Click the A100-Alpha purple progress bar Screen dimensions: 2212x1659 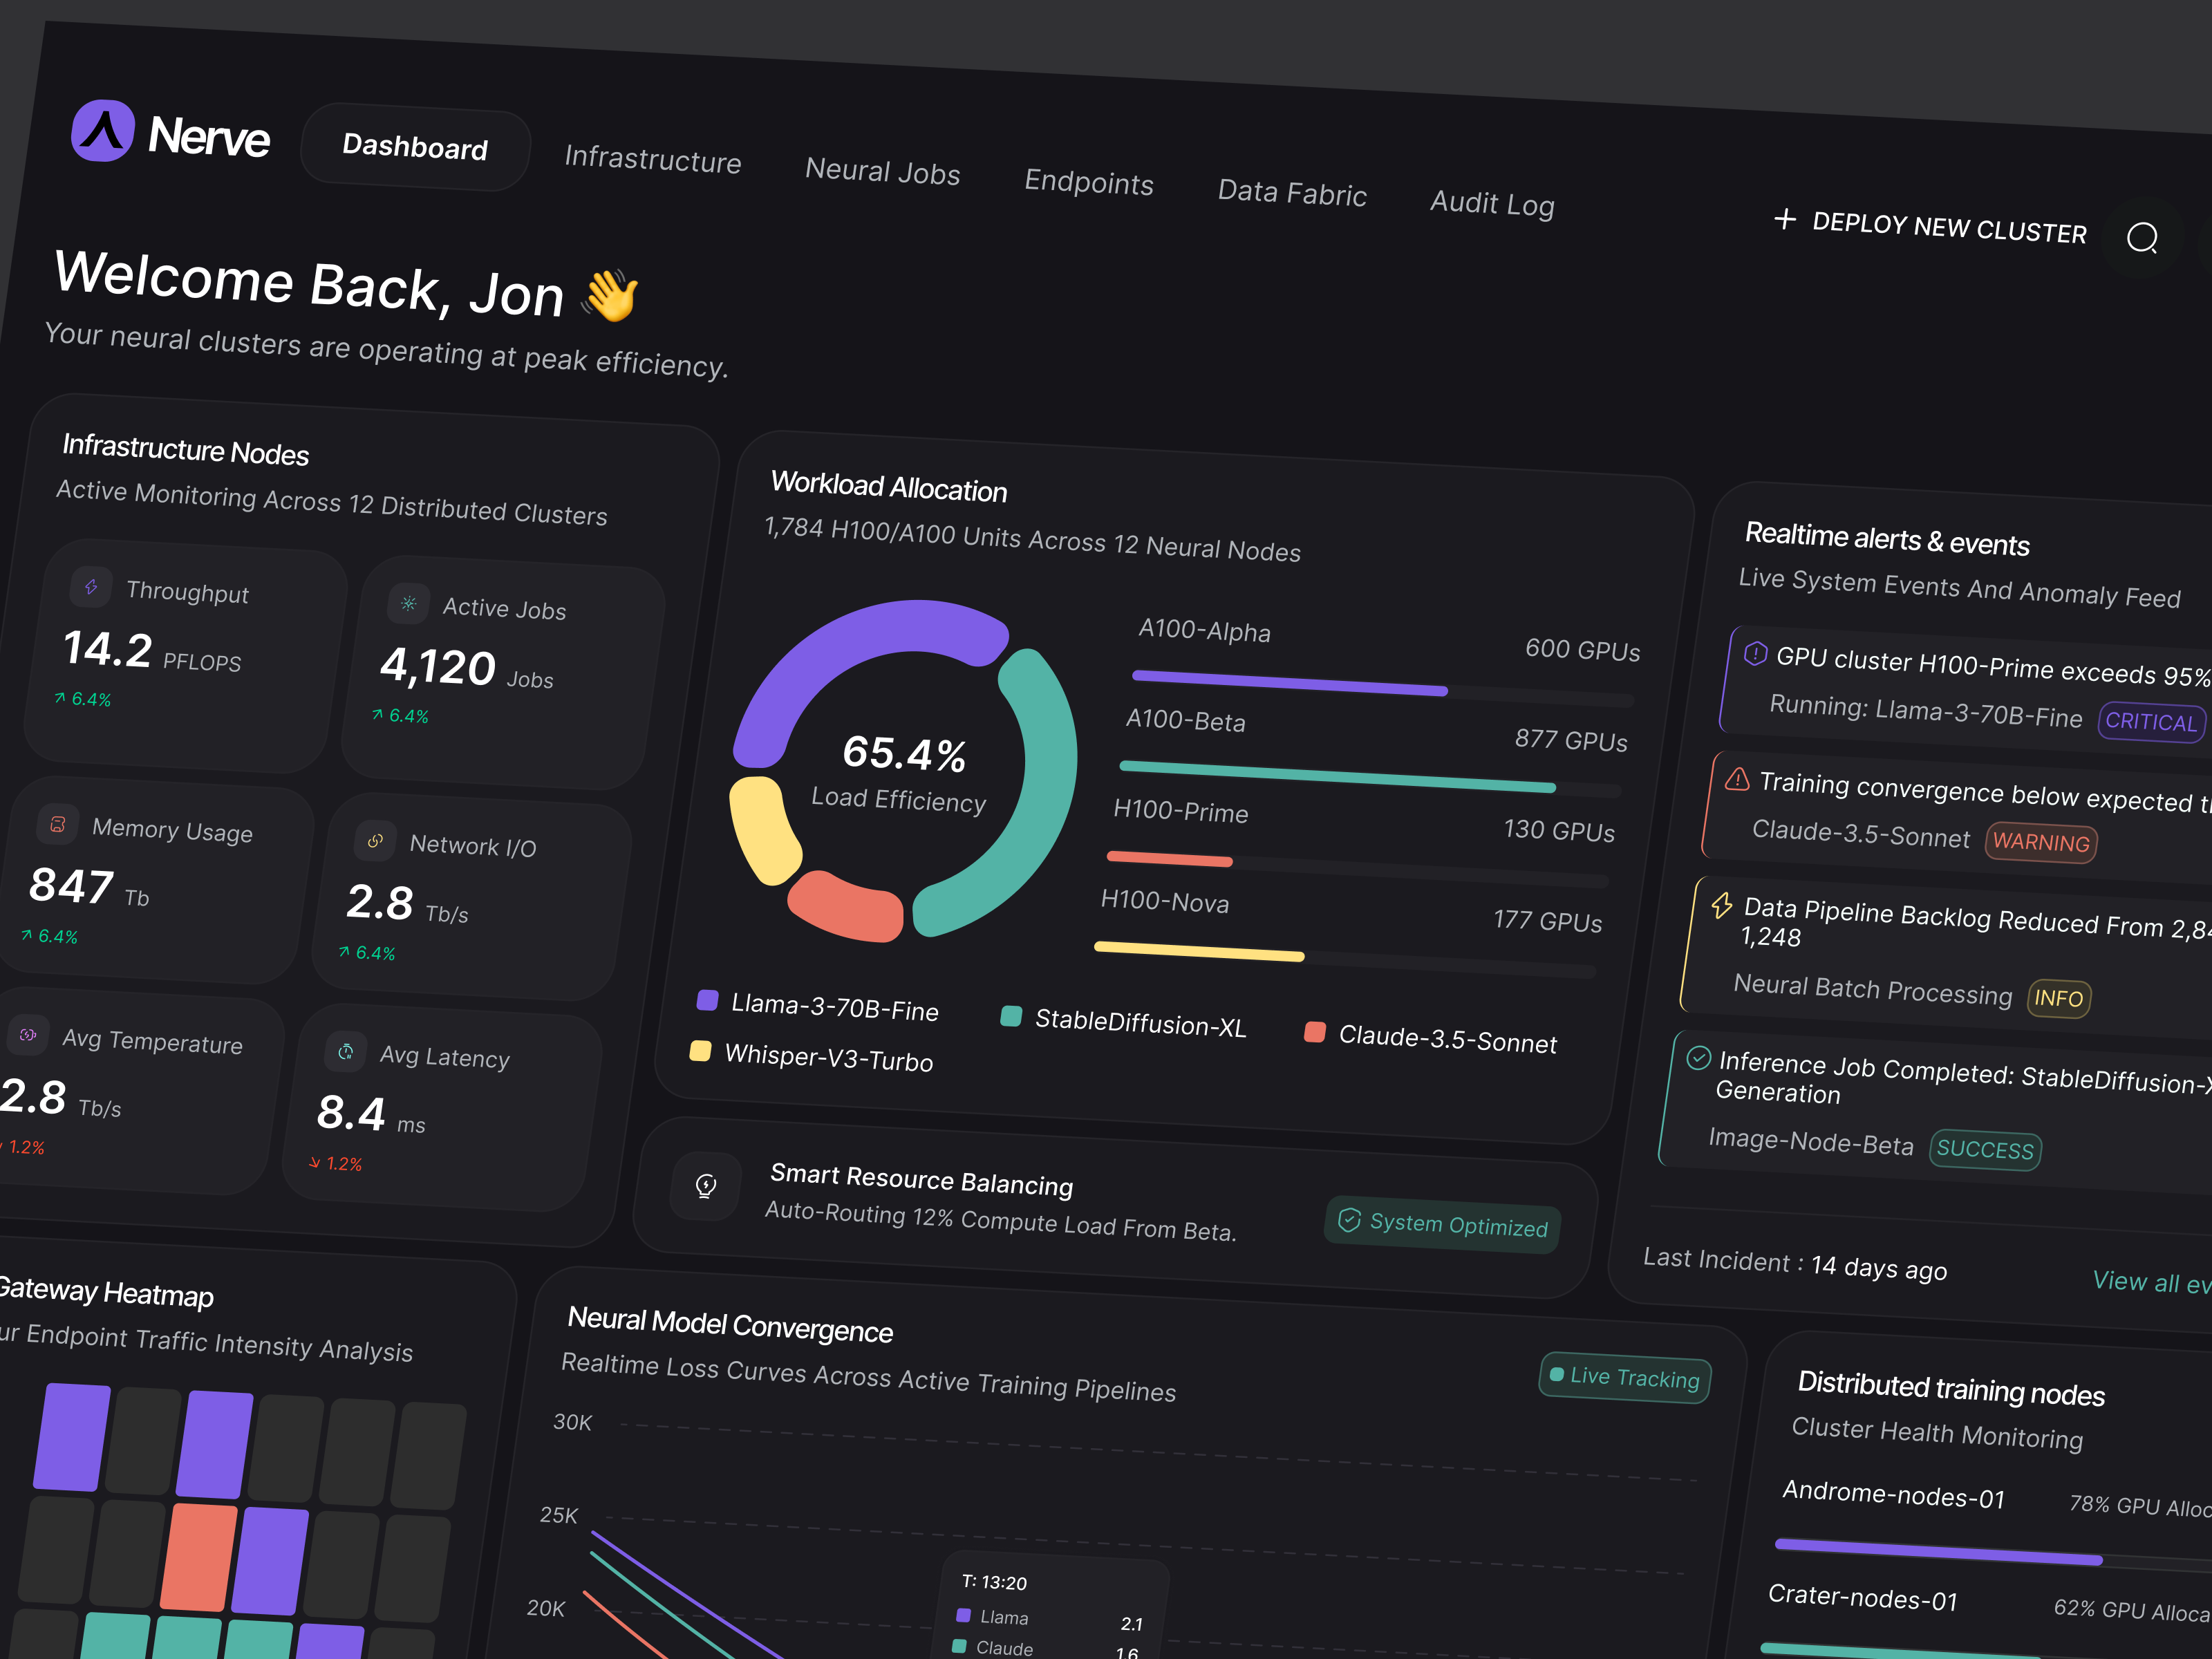pyautogui.click(x=1289, y=684)
